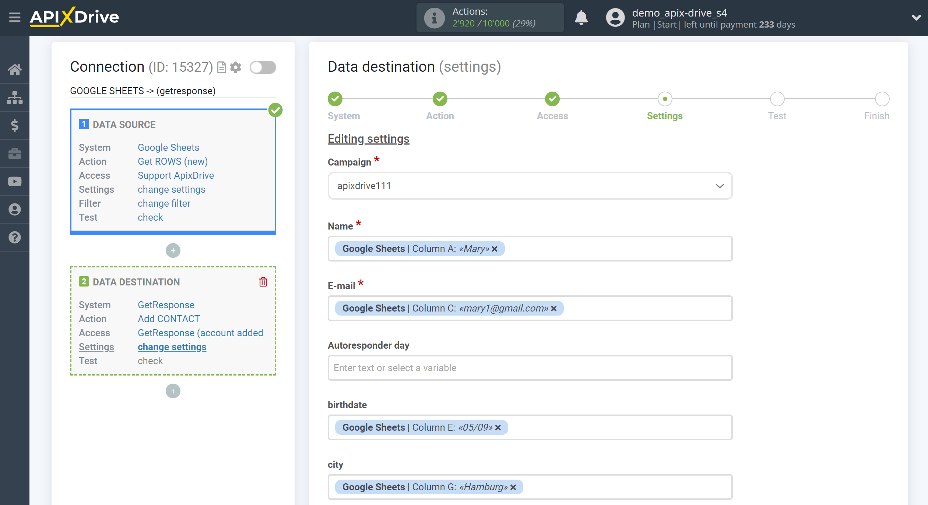Image resolution: width=928 pixels, height=505 pixels.
Task: Open GetResponse account added link
Action: [200, 333]
